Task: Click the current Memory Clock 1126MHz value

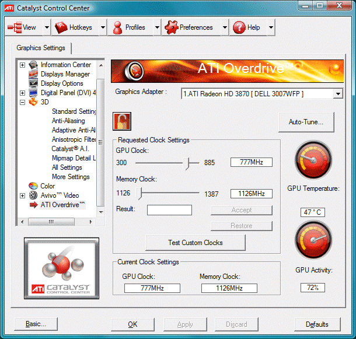Action: [229, 288]
